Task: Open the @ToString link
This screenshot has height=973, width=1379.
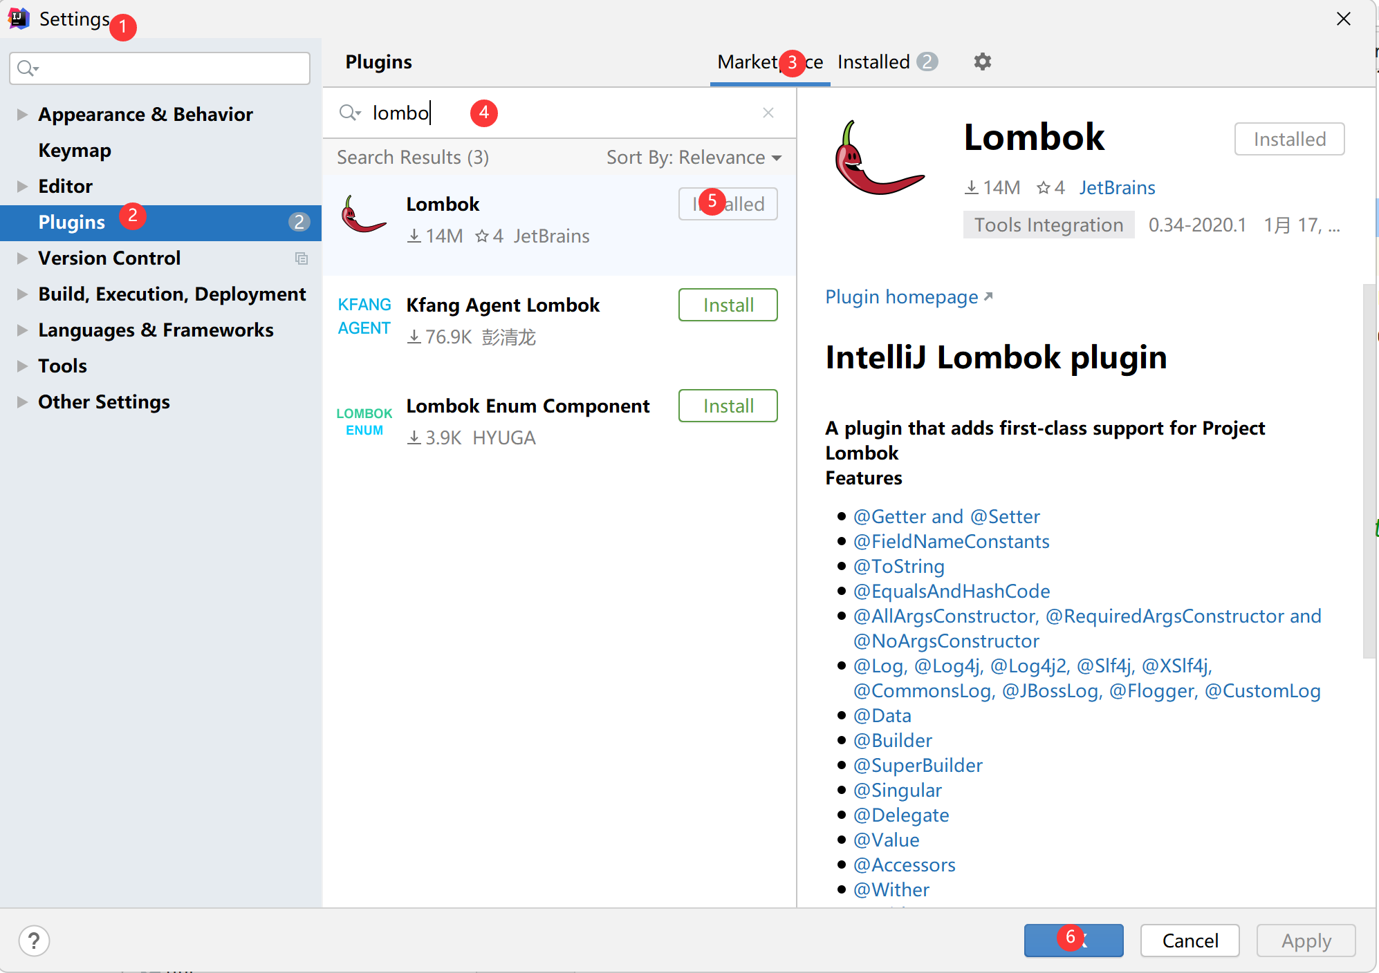Action: 898,567
